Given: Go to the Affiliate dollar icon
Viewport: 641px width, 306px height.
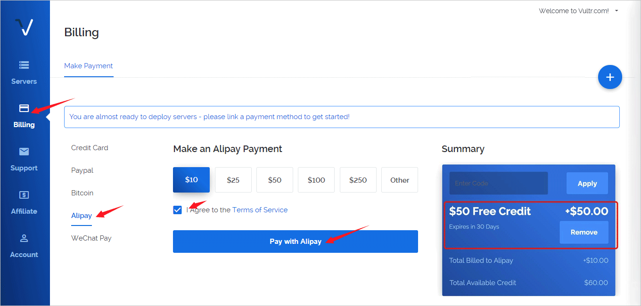Looking at the screenshot, I should pyautogui.click(x=24, y=195).
